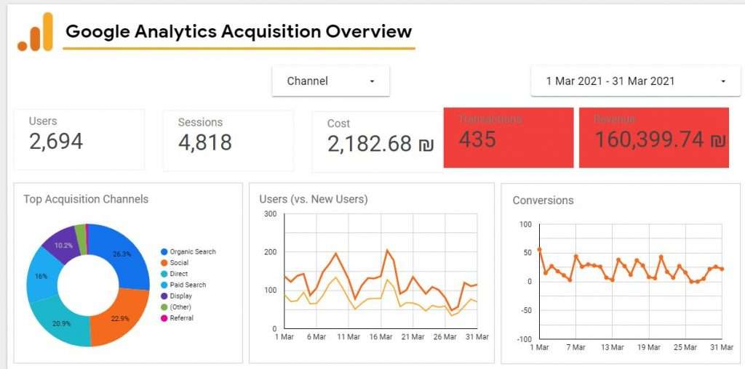The height and width of the screenshot is (369, 745).
Task: Click the -100 y-axis label on the Conversions chart
Action: tap(524, 340)
